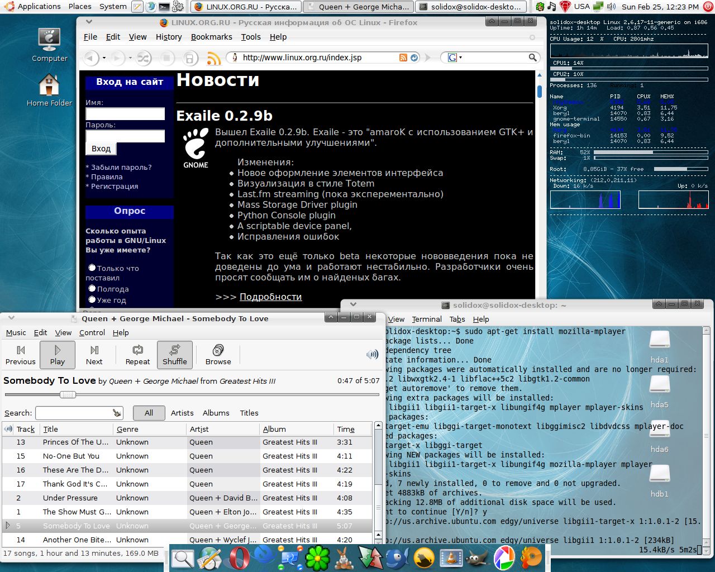This screenshot has width=715, height=572.
Task: Open the Firefox Back history dropdown arrow
Action: 104,58
